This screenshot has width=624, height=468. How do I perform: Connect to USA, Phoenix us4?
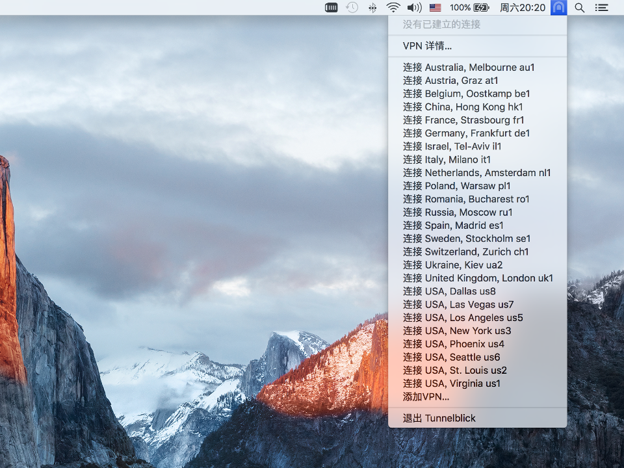pyautogui.click(x=478, y=344)
